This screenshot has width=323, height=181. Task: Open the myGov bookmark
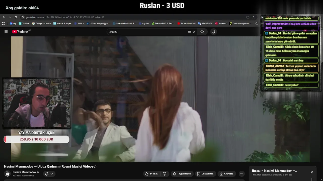point(144,23)
